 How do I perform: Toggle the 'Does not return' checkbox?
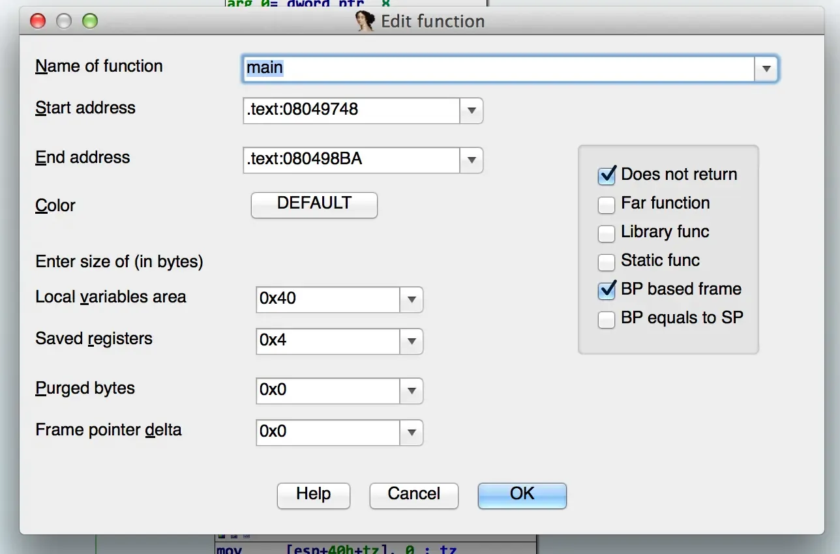(x=607, y=175)
